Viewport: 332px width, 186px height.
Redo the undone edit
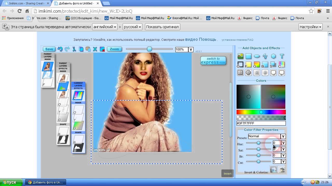pyautogui.click(x=67, y=49)
